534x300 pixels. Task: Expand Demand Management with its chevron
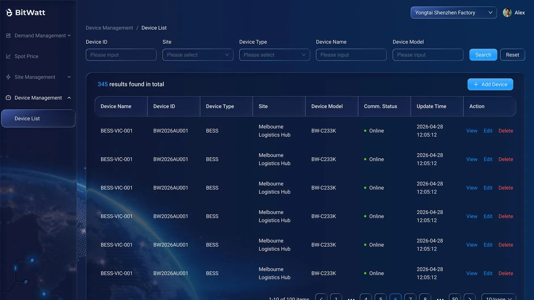69,35
